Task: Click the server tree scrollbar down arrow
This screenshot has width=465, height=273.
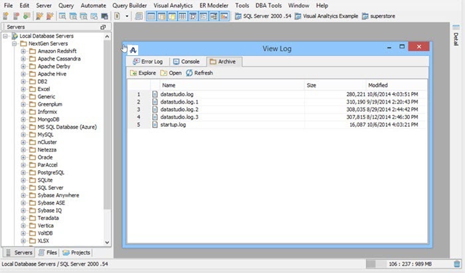Action: [107, 242]
